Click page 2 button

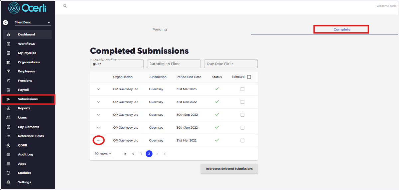[149, 154]
